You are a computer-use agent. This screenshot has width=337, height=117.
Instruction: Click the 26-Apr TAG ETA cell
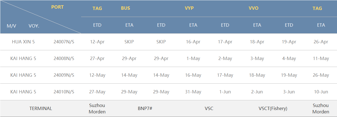[321, 42]
